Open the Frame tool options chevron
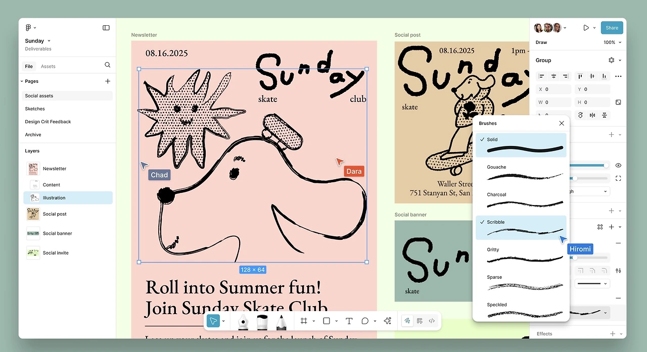Viewport: 647px width, 352px height. point(313,321)
